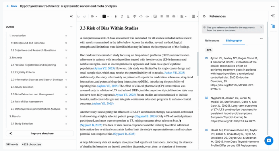
Task: Open the document options three-dot menu
Action: (273, 6)
